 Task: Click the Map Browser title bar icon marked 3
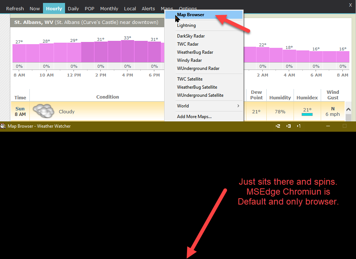[x=288, y=126]
